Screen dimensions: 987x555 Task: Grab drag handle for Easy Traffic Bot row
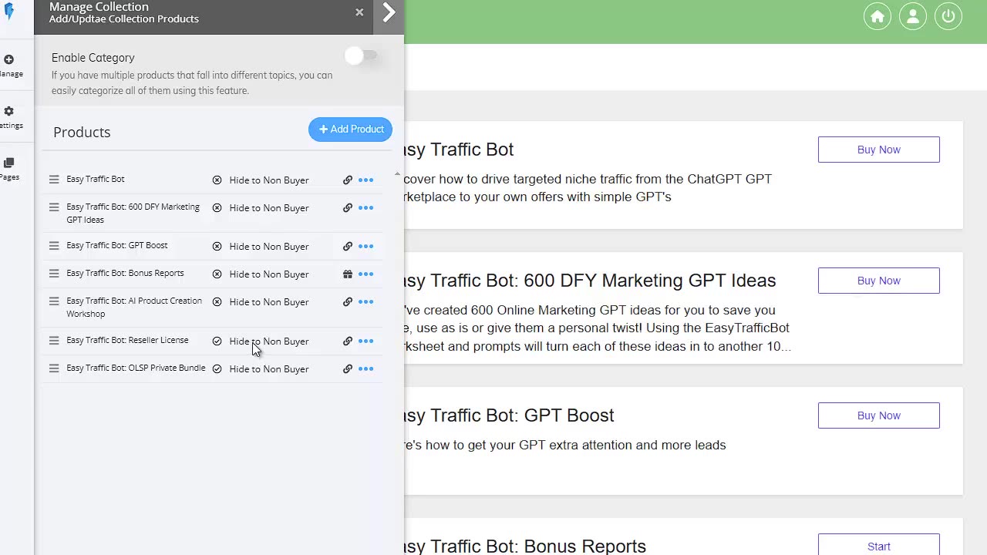coord(54,179)
